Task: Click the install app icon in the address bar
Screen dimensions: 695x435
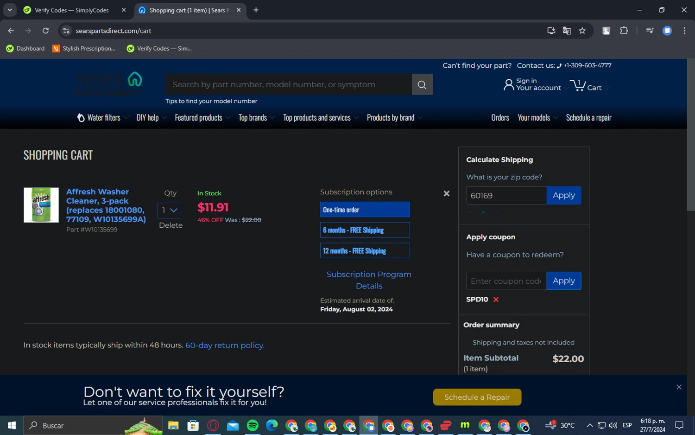Action: 551,31
